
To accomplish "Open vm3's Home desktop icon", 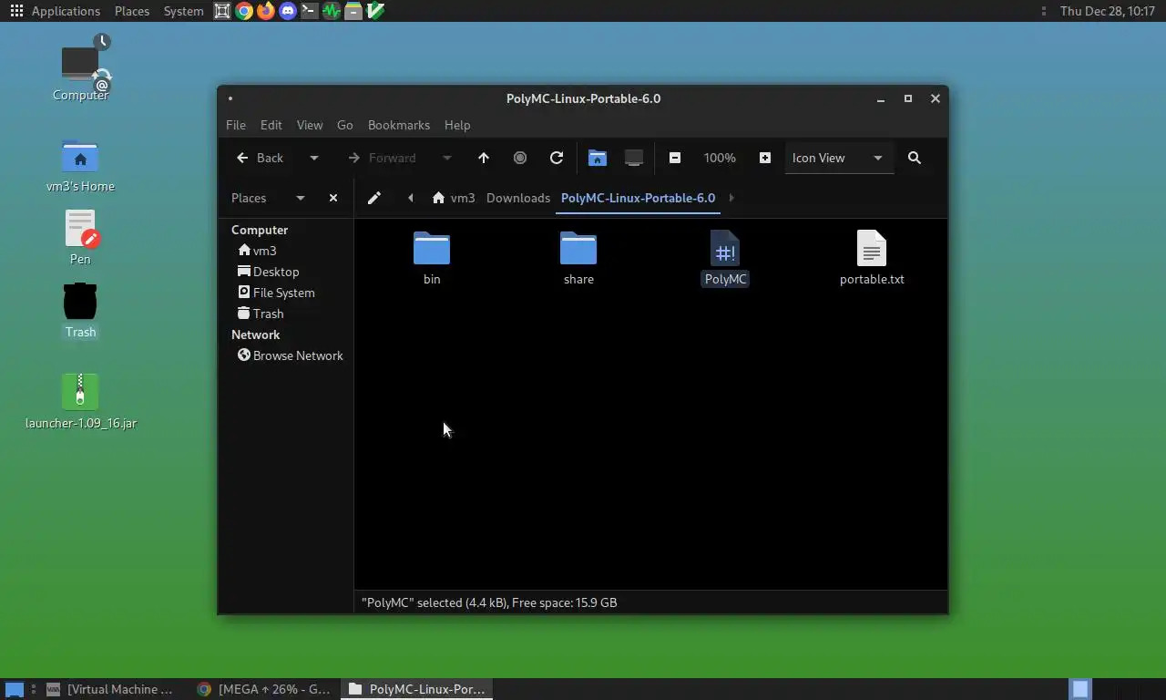I will (x=80, y=166).
